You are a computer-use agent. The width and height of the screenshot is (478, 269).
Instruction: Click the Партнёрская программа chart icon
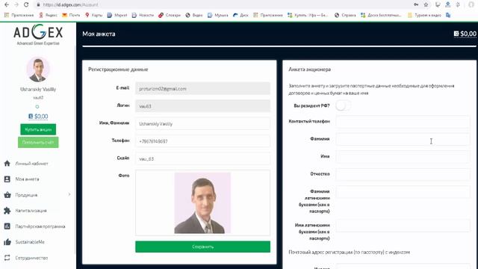(x=7, y=226)
